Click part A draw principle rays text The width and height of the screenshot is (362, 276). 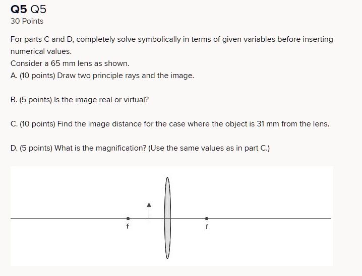102,76
